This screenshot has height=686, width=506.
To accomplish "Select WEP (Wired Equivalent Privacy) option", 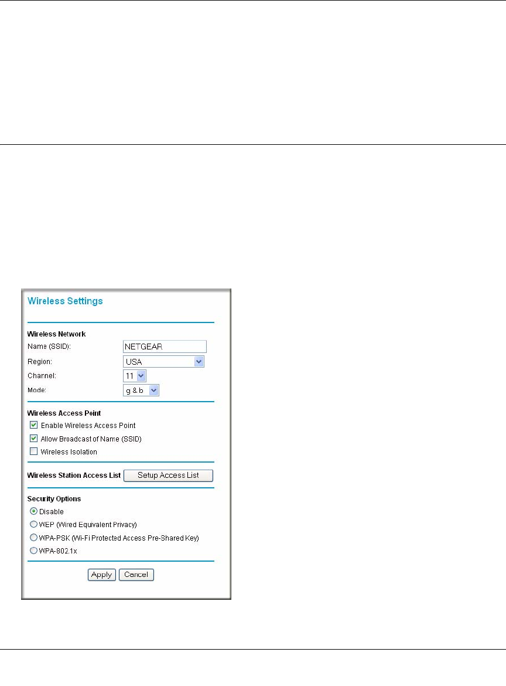I will [33, 524].
